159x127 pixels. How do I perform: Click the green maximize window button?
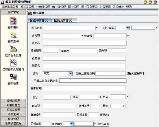[150, 2]
